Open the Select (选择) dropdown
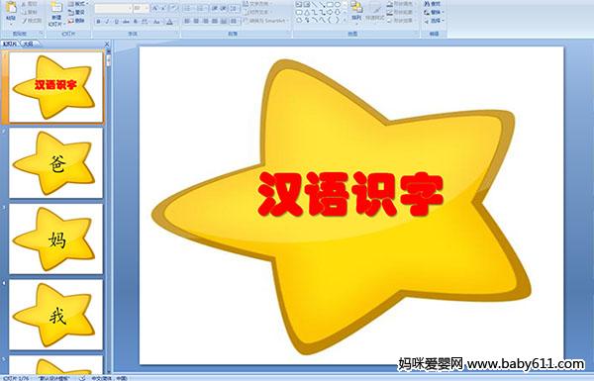594x381 pixels. coord(435,21)
